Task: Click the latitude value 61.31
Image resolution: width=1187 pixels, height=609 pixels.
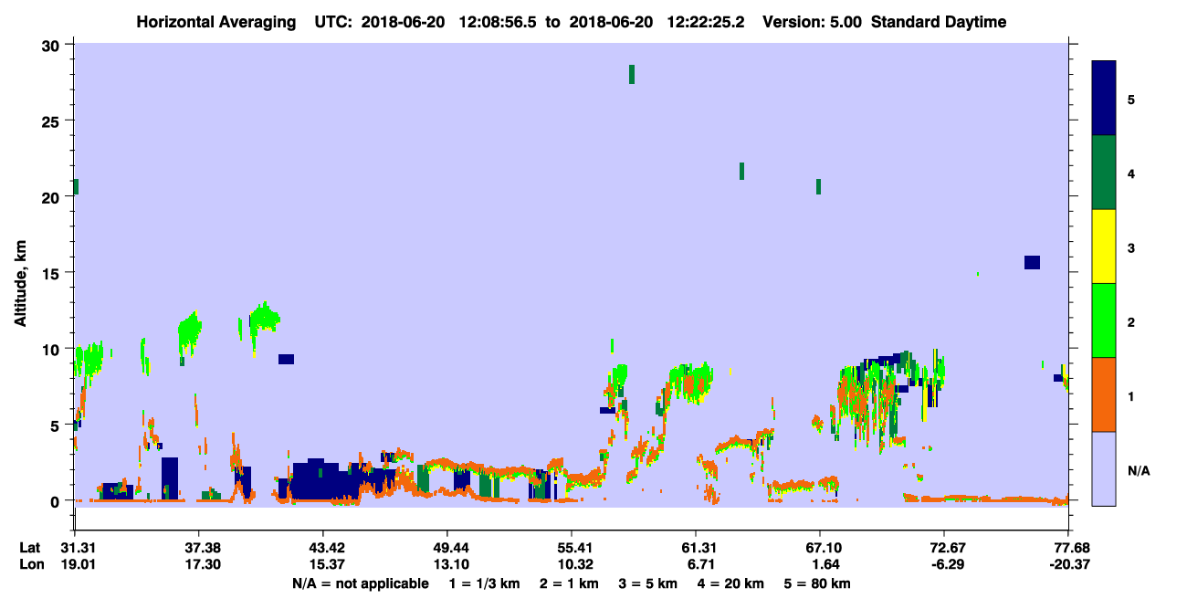Action: pos(696,548)
